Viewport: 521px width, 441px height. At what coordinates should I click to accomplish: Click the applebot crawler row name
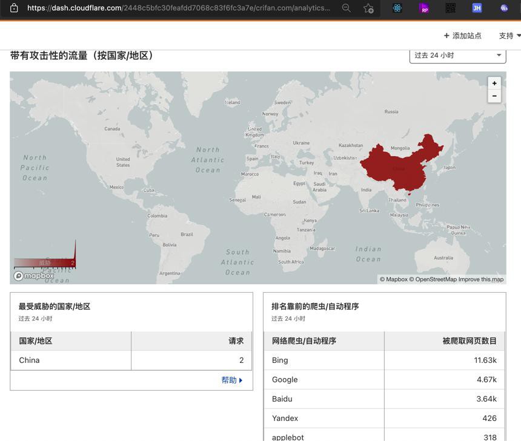point(288,437)
